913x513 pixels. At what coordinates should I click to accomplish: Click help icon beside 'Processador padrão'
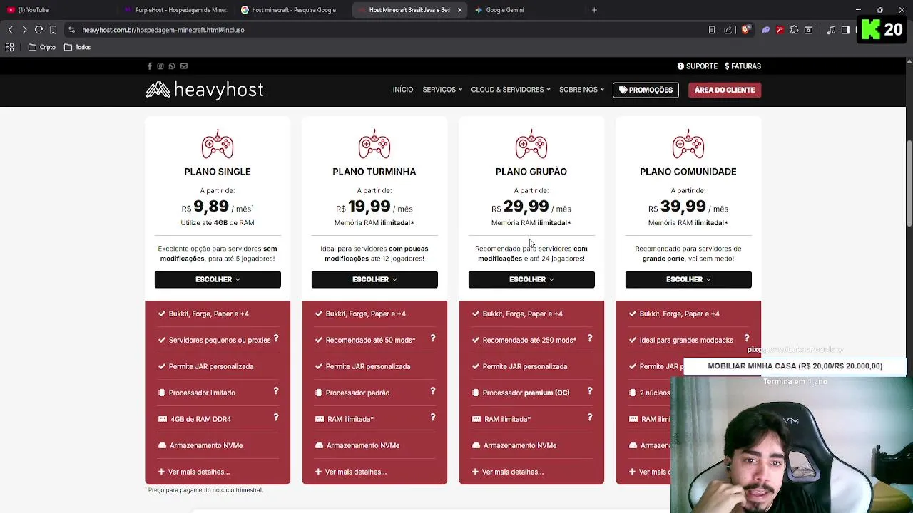pos(433,391)
